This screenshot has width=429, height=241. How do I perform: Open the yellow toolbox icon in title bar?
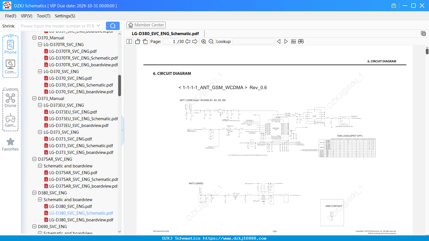(x=394, y=6)
